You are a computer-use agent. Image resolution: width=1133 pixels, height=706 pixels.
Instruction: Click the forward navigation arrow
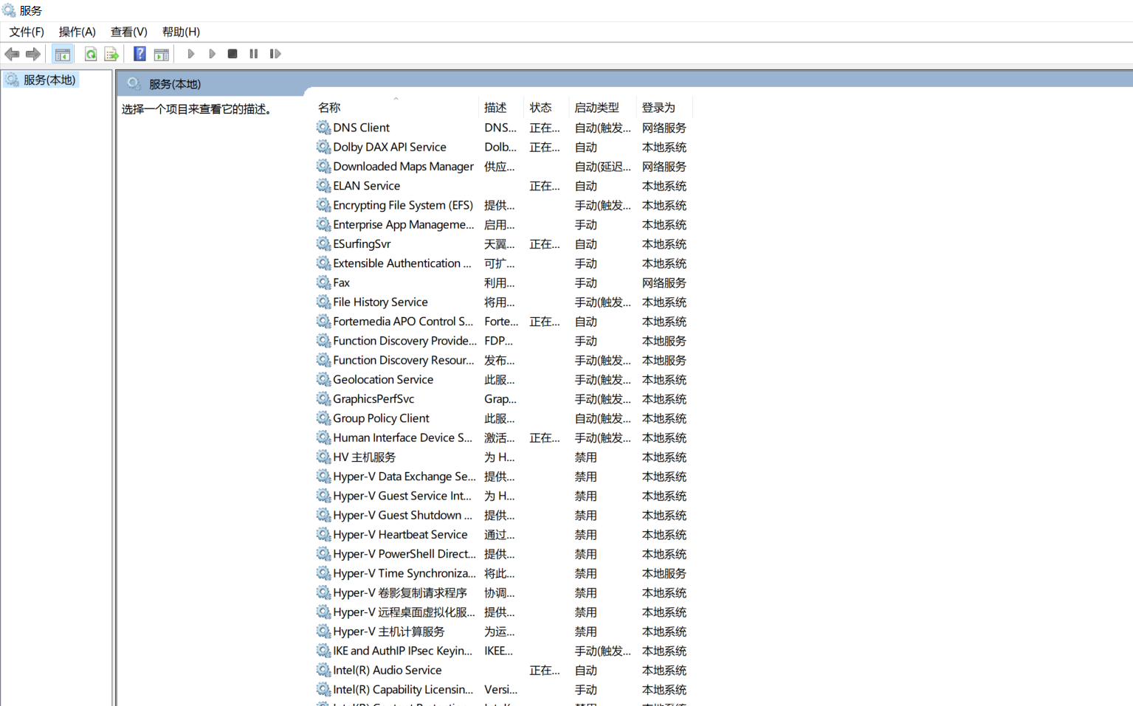click(33, 53)
